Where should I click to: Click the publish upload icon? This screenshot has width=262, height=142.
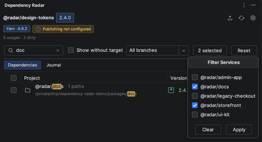[x=230, y=18]
